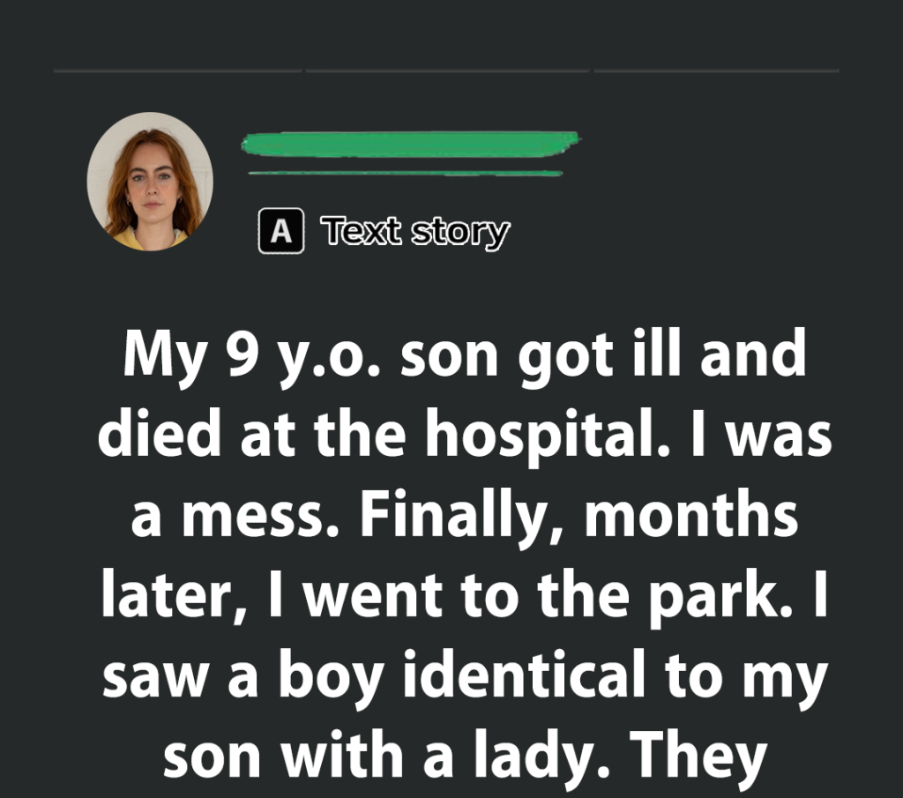This screenshot has height=798, width=903.
Task: Click the thin green line under username
Action: point(406,173)
